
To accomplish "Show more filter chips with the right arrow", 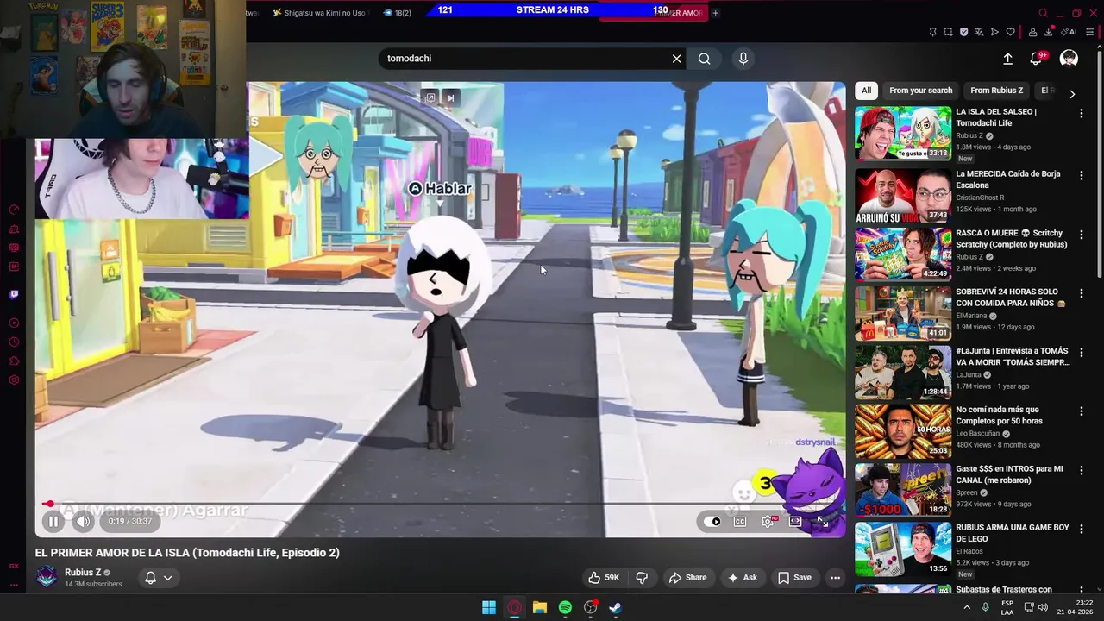I will (1072, 94).
